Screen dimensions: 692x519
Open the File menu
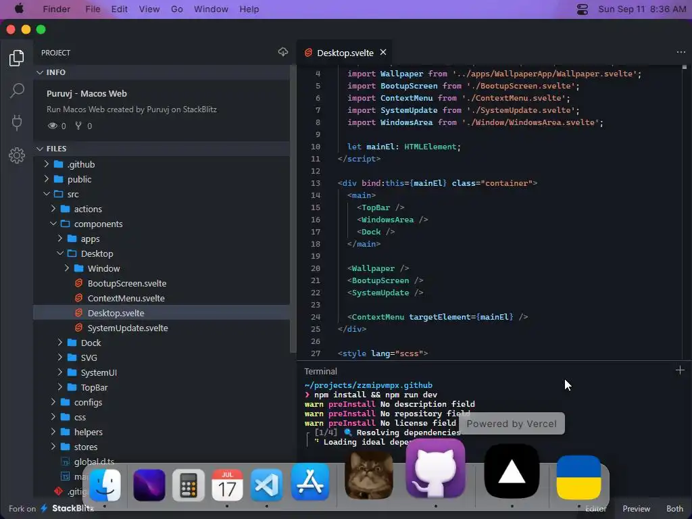pyautogui.click(x=93, y=9)
